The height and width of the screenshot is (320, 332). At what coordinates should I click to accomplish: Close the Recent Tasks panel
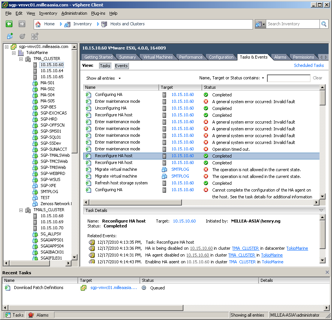(327, 272)
